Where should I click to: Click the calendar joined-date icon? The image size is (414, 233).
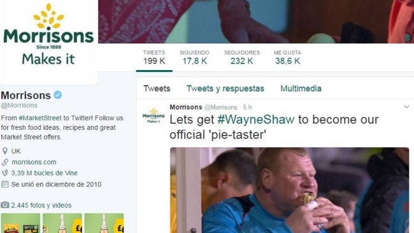(4, 184)
